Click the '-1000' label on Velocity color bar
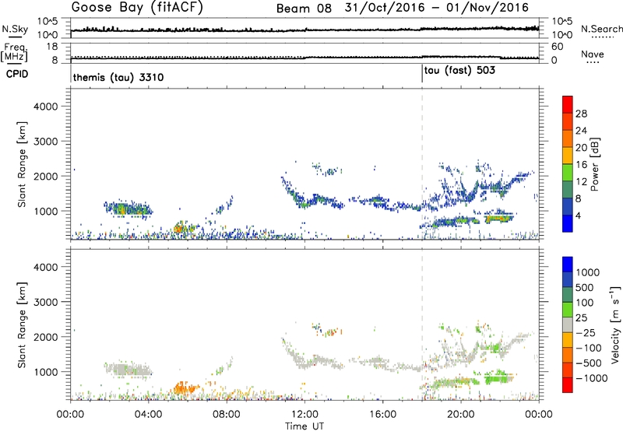 (591, 378)
